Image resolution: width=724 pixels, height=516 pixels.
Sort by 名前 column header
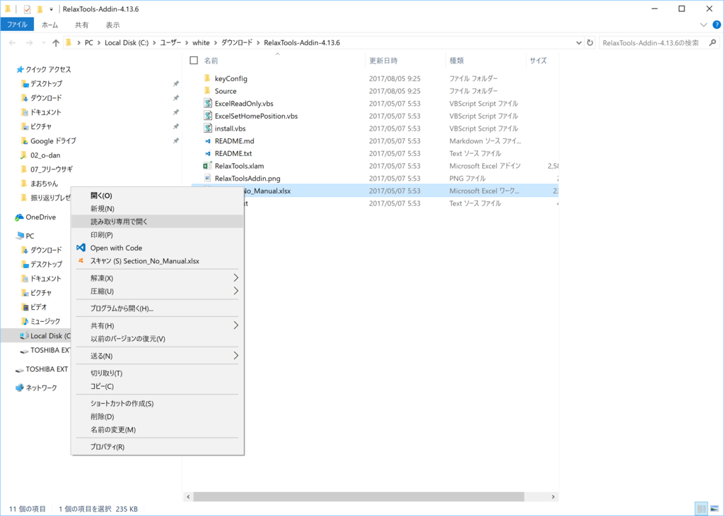pos(211,61)
